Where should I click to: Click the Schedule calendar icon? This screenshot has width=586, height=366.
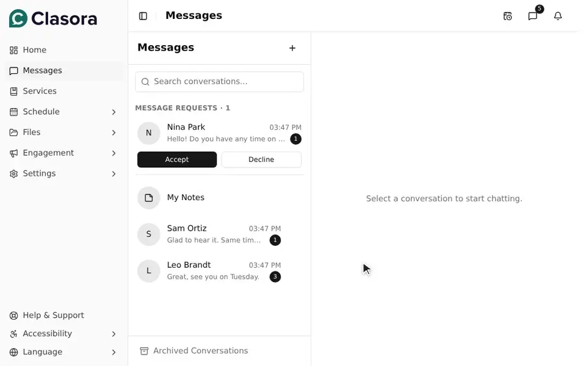14,112
